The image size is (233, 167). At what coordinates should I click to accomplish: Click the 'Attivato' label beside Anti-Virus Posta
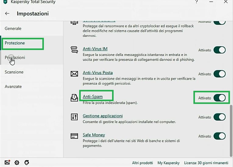pos(205,74)
